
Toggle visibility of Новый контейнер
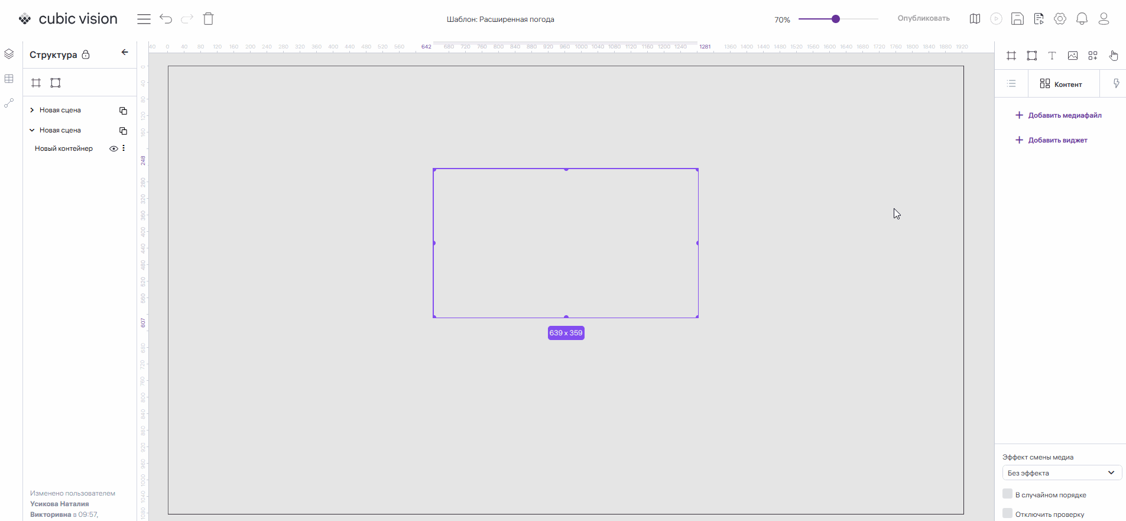tap(113, 148)
